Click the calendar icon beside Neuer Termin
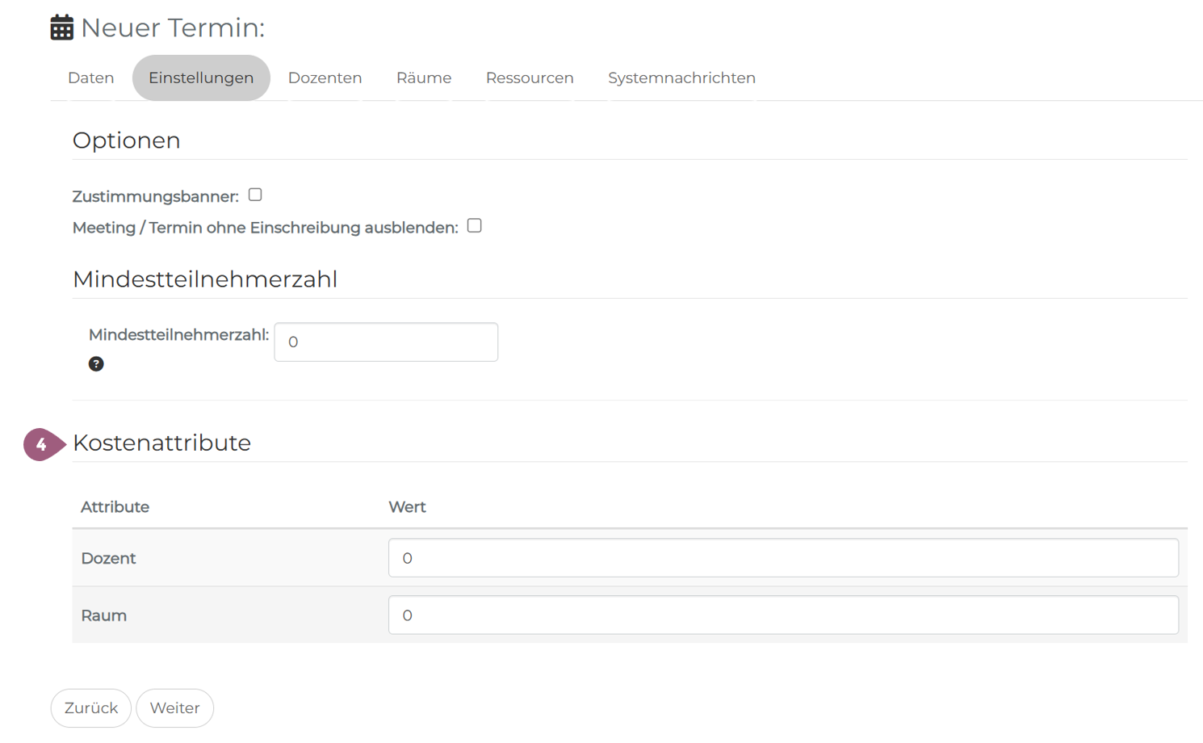 pos(61,27)
